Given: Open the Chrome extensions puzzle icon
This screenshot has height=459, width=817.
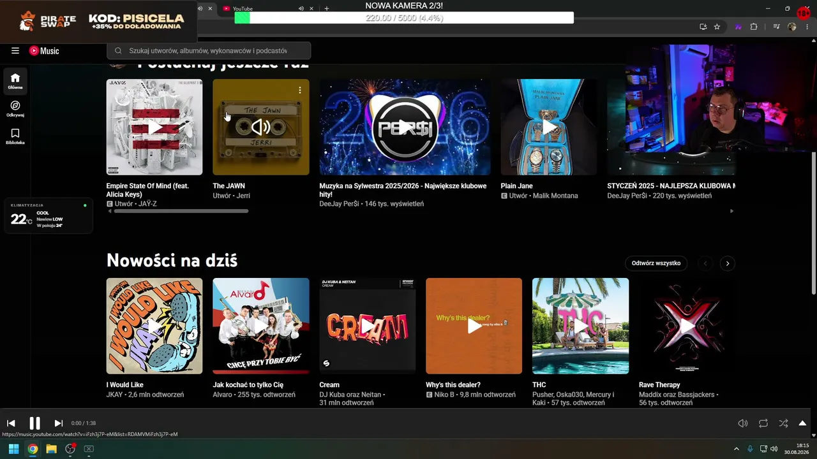Looking at the screenshot, I should point(754,27).
